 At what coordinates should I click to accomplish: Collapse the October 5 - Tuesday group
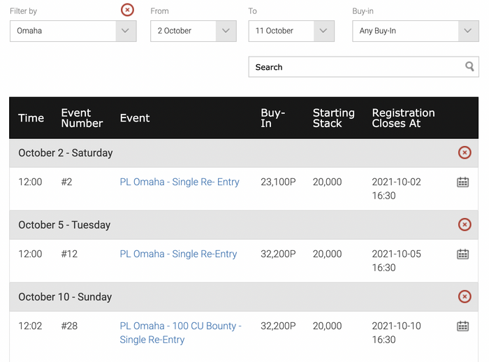[x=465, y=225]
